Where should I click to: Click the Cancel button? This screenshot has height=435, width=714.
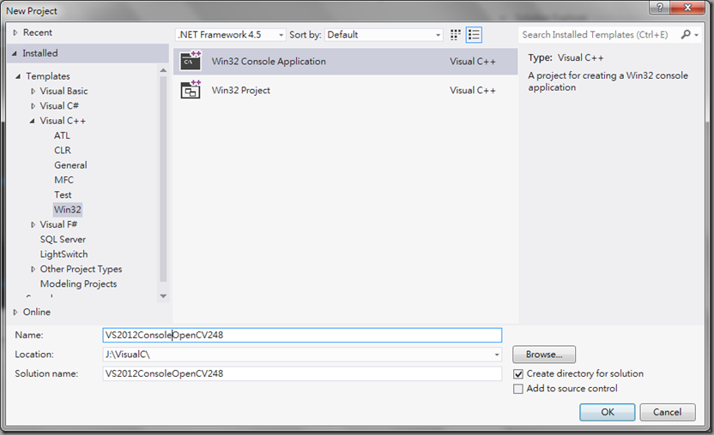(668, 412)
